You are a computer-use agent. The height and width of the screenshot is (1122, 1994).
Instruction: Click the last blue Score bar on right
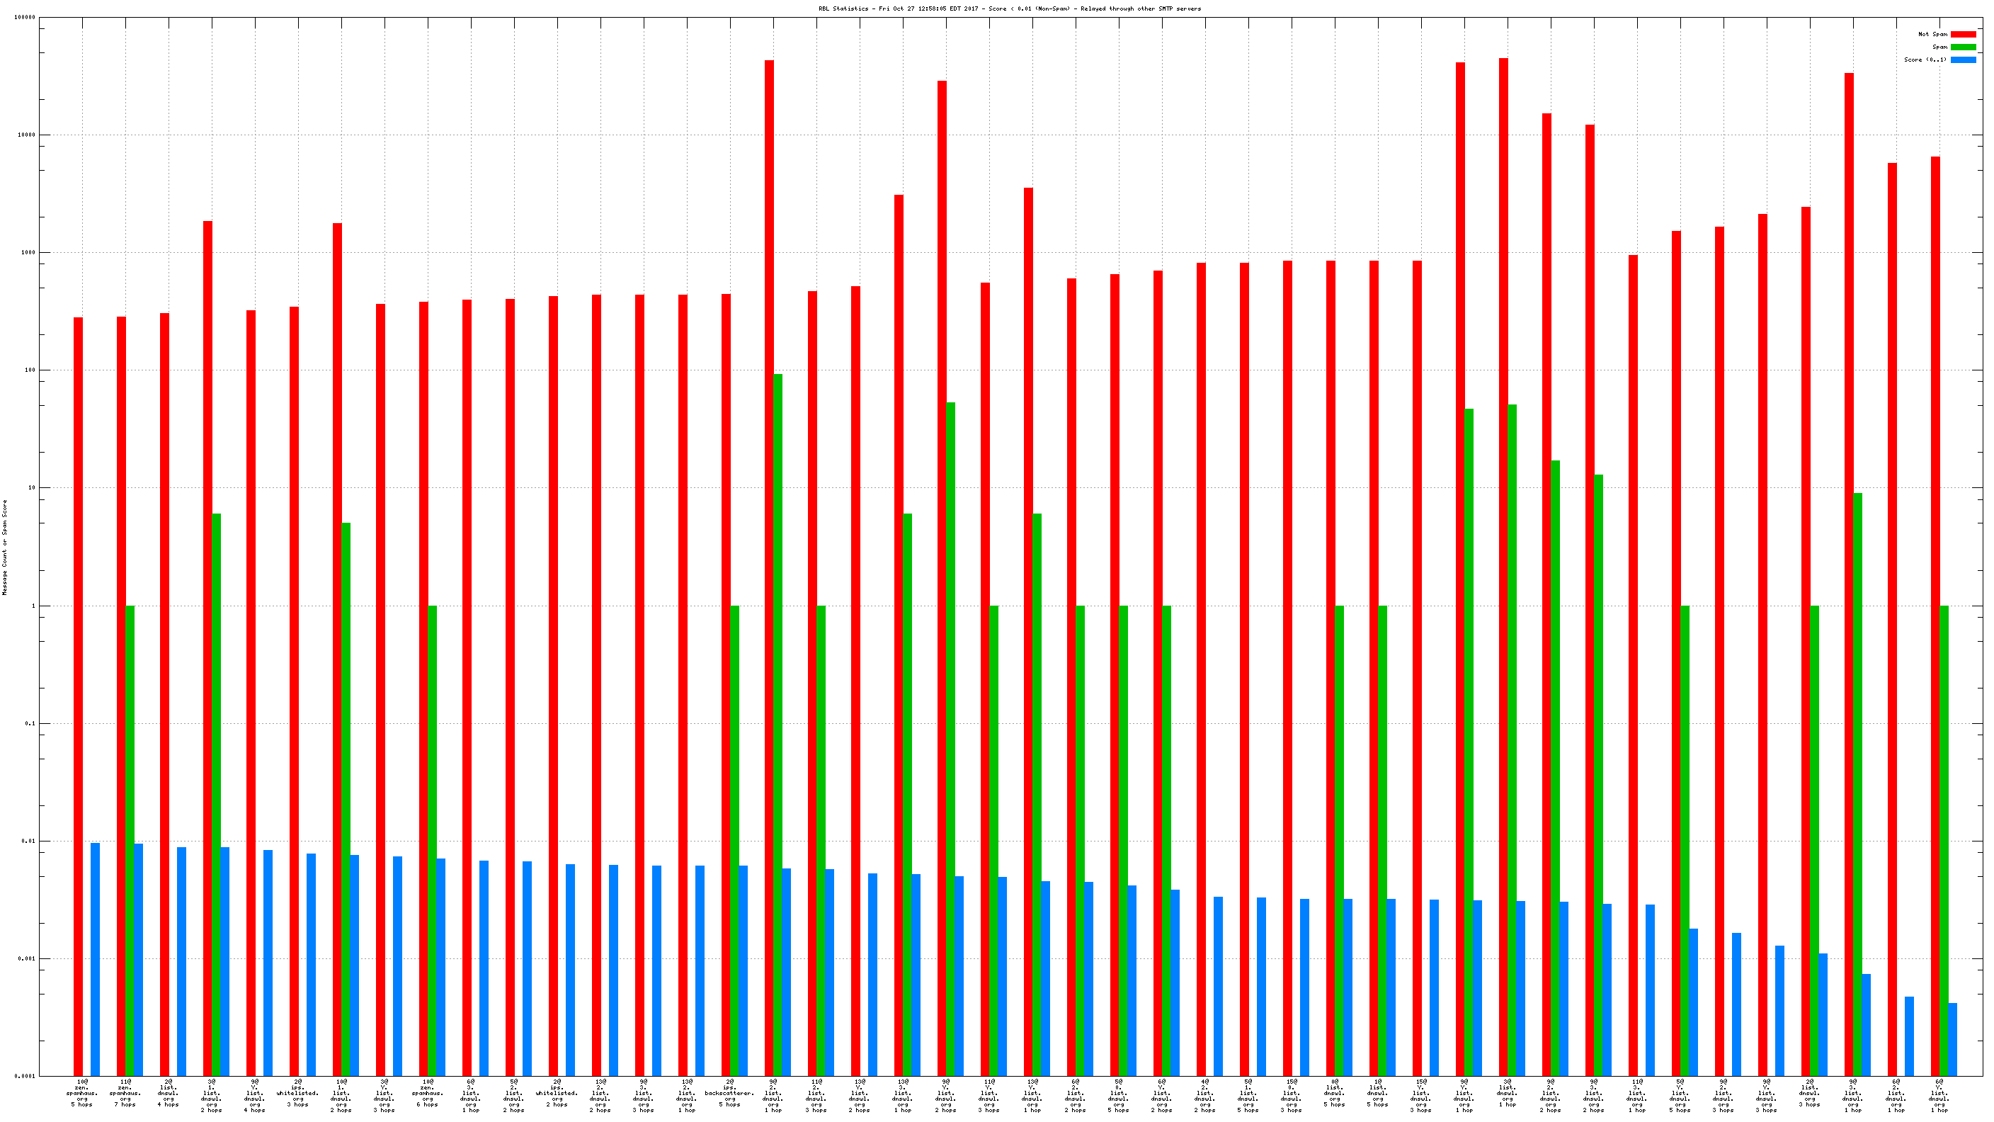[x=1952, y=1039]
